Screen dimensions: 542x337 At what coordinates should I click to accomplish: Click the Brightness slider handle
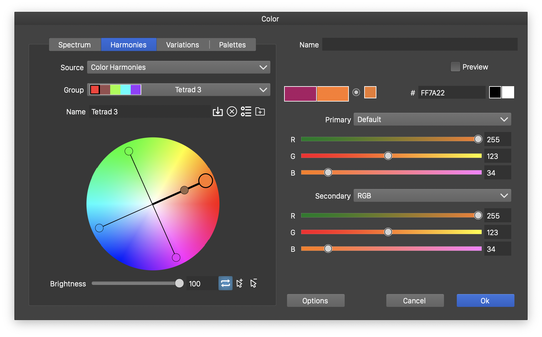pos(179,284)
